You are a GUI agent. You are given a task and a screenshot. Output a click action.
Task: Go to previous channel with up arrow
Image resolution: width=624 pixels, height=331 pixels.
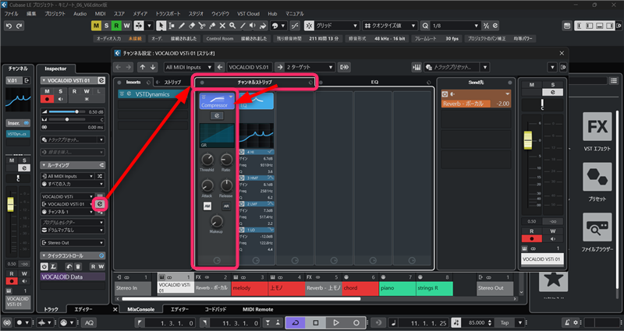click(143, 67)
